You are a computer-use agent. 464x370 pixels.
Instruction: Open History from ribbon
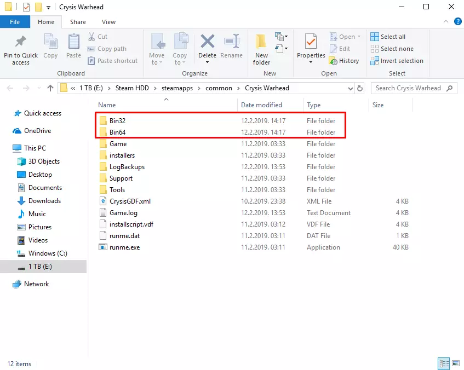tap(344, 61)
